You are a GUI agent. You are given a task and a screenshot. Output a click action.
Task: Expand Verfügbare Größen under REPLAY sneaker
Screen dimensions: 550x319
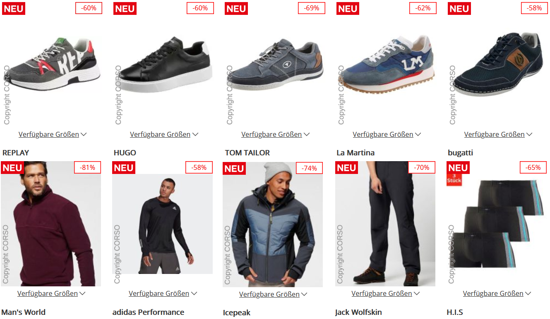pos(53,134)
